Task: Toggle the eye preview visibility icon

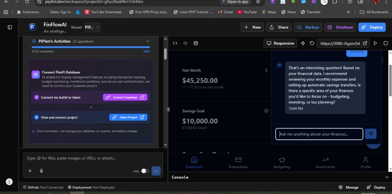Action: [185, 43]
